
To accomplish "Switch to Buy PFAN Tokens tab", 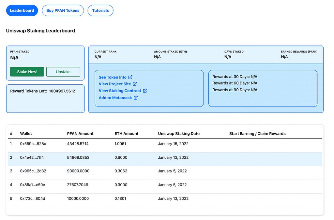I will pyautogui.click(x=63, y=10).
